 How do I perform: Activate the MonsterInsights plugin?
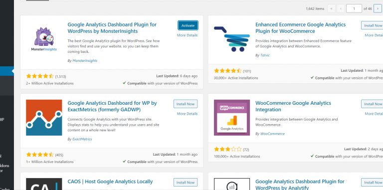[x=188, y=25]
